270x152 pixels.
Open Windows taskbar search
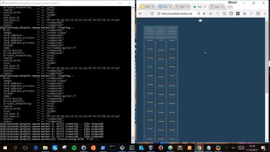(x=15, y=148)
